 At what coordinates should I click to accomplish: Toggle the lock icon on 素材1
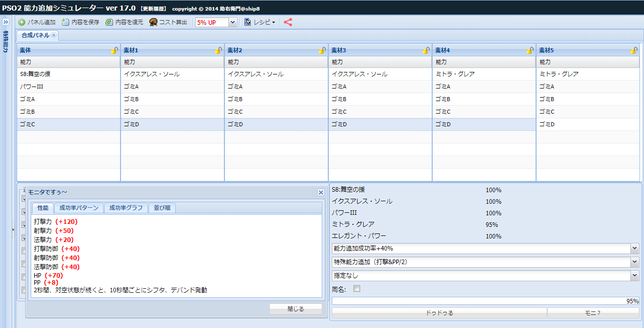click(x=218, y=50)
